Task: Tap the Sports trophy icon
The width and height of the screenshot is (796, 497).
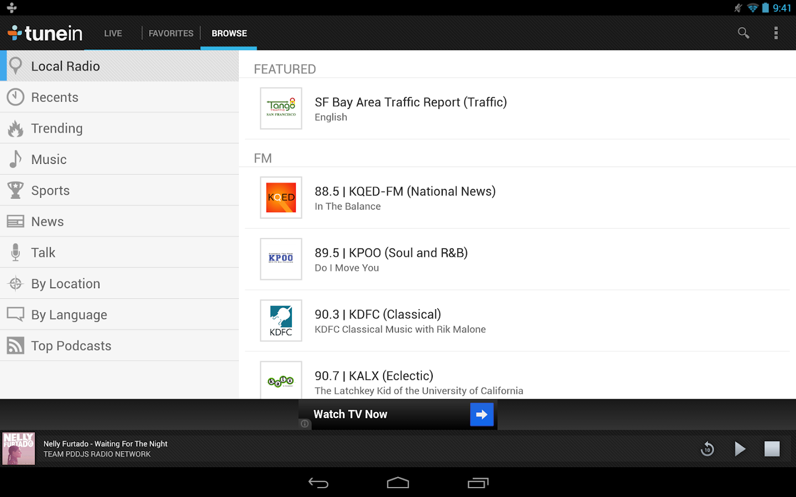Action: [x=15, y=190]
